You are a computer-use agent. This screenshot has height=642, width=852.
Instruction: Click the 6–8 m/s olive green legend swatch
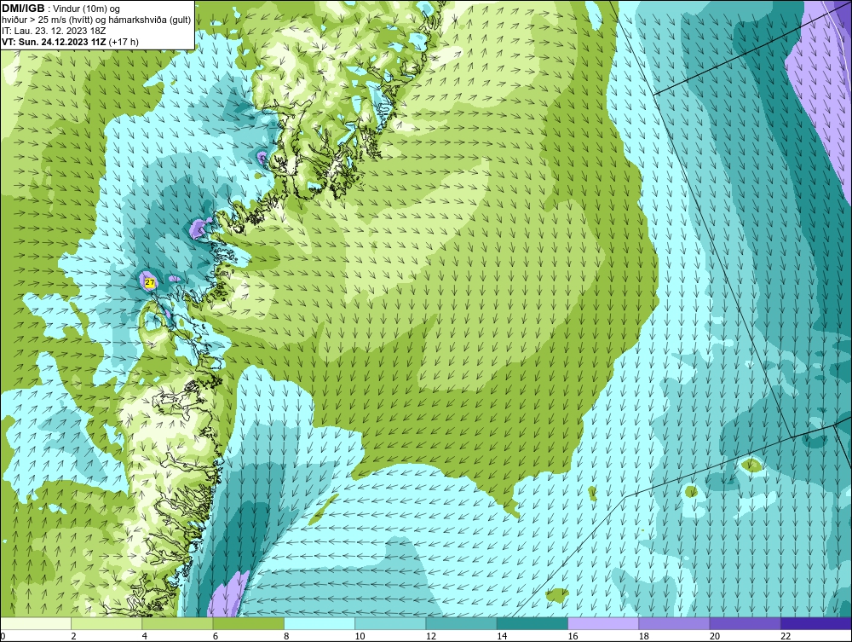(248, 623)
